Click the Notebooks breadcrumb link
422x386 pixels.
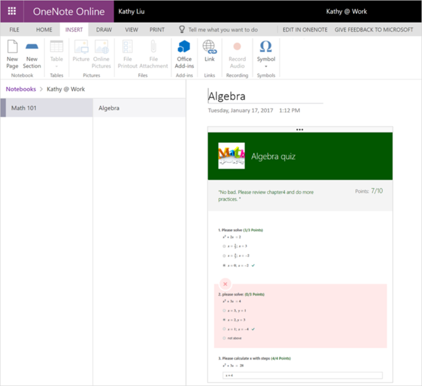21,89
